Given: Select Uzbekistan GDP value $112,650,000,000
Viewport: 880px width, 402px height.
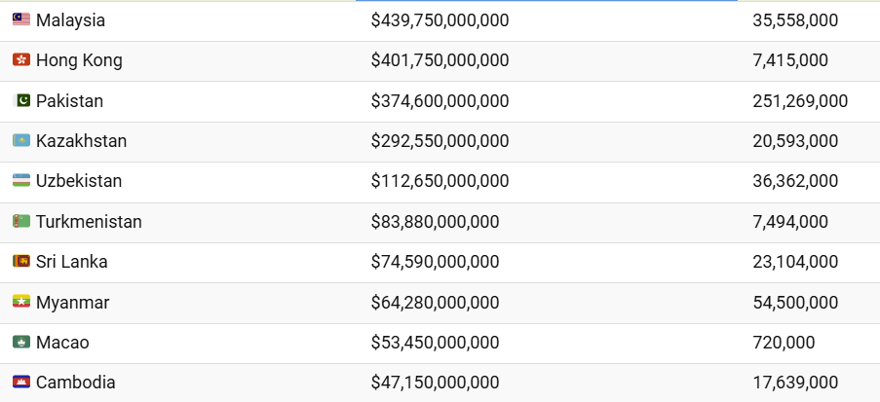Looking at the screenshot, I should pyautogui.click(x=440, y=181).
